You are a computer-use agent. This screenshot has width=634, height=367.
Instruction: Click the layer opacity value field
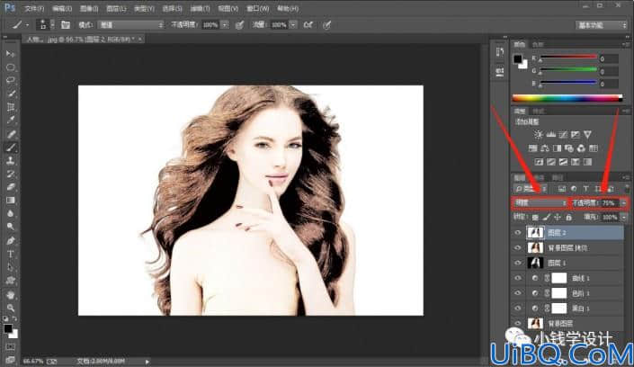click(x=609, y=202)
